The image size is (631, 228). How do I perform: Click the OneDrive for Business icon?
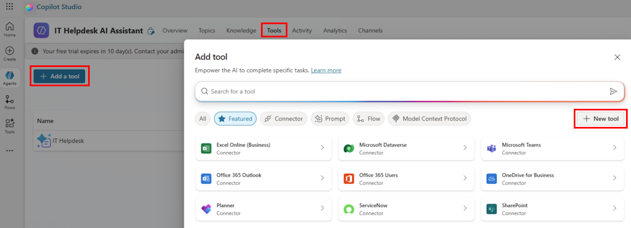point(491,179)
